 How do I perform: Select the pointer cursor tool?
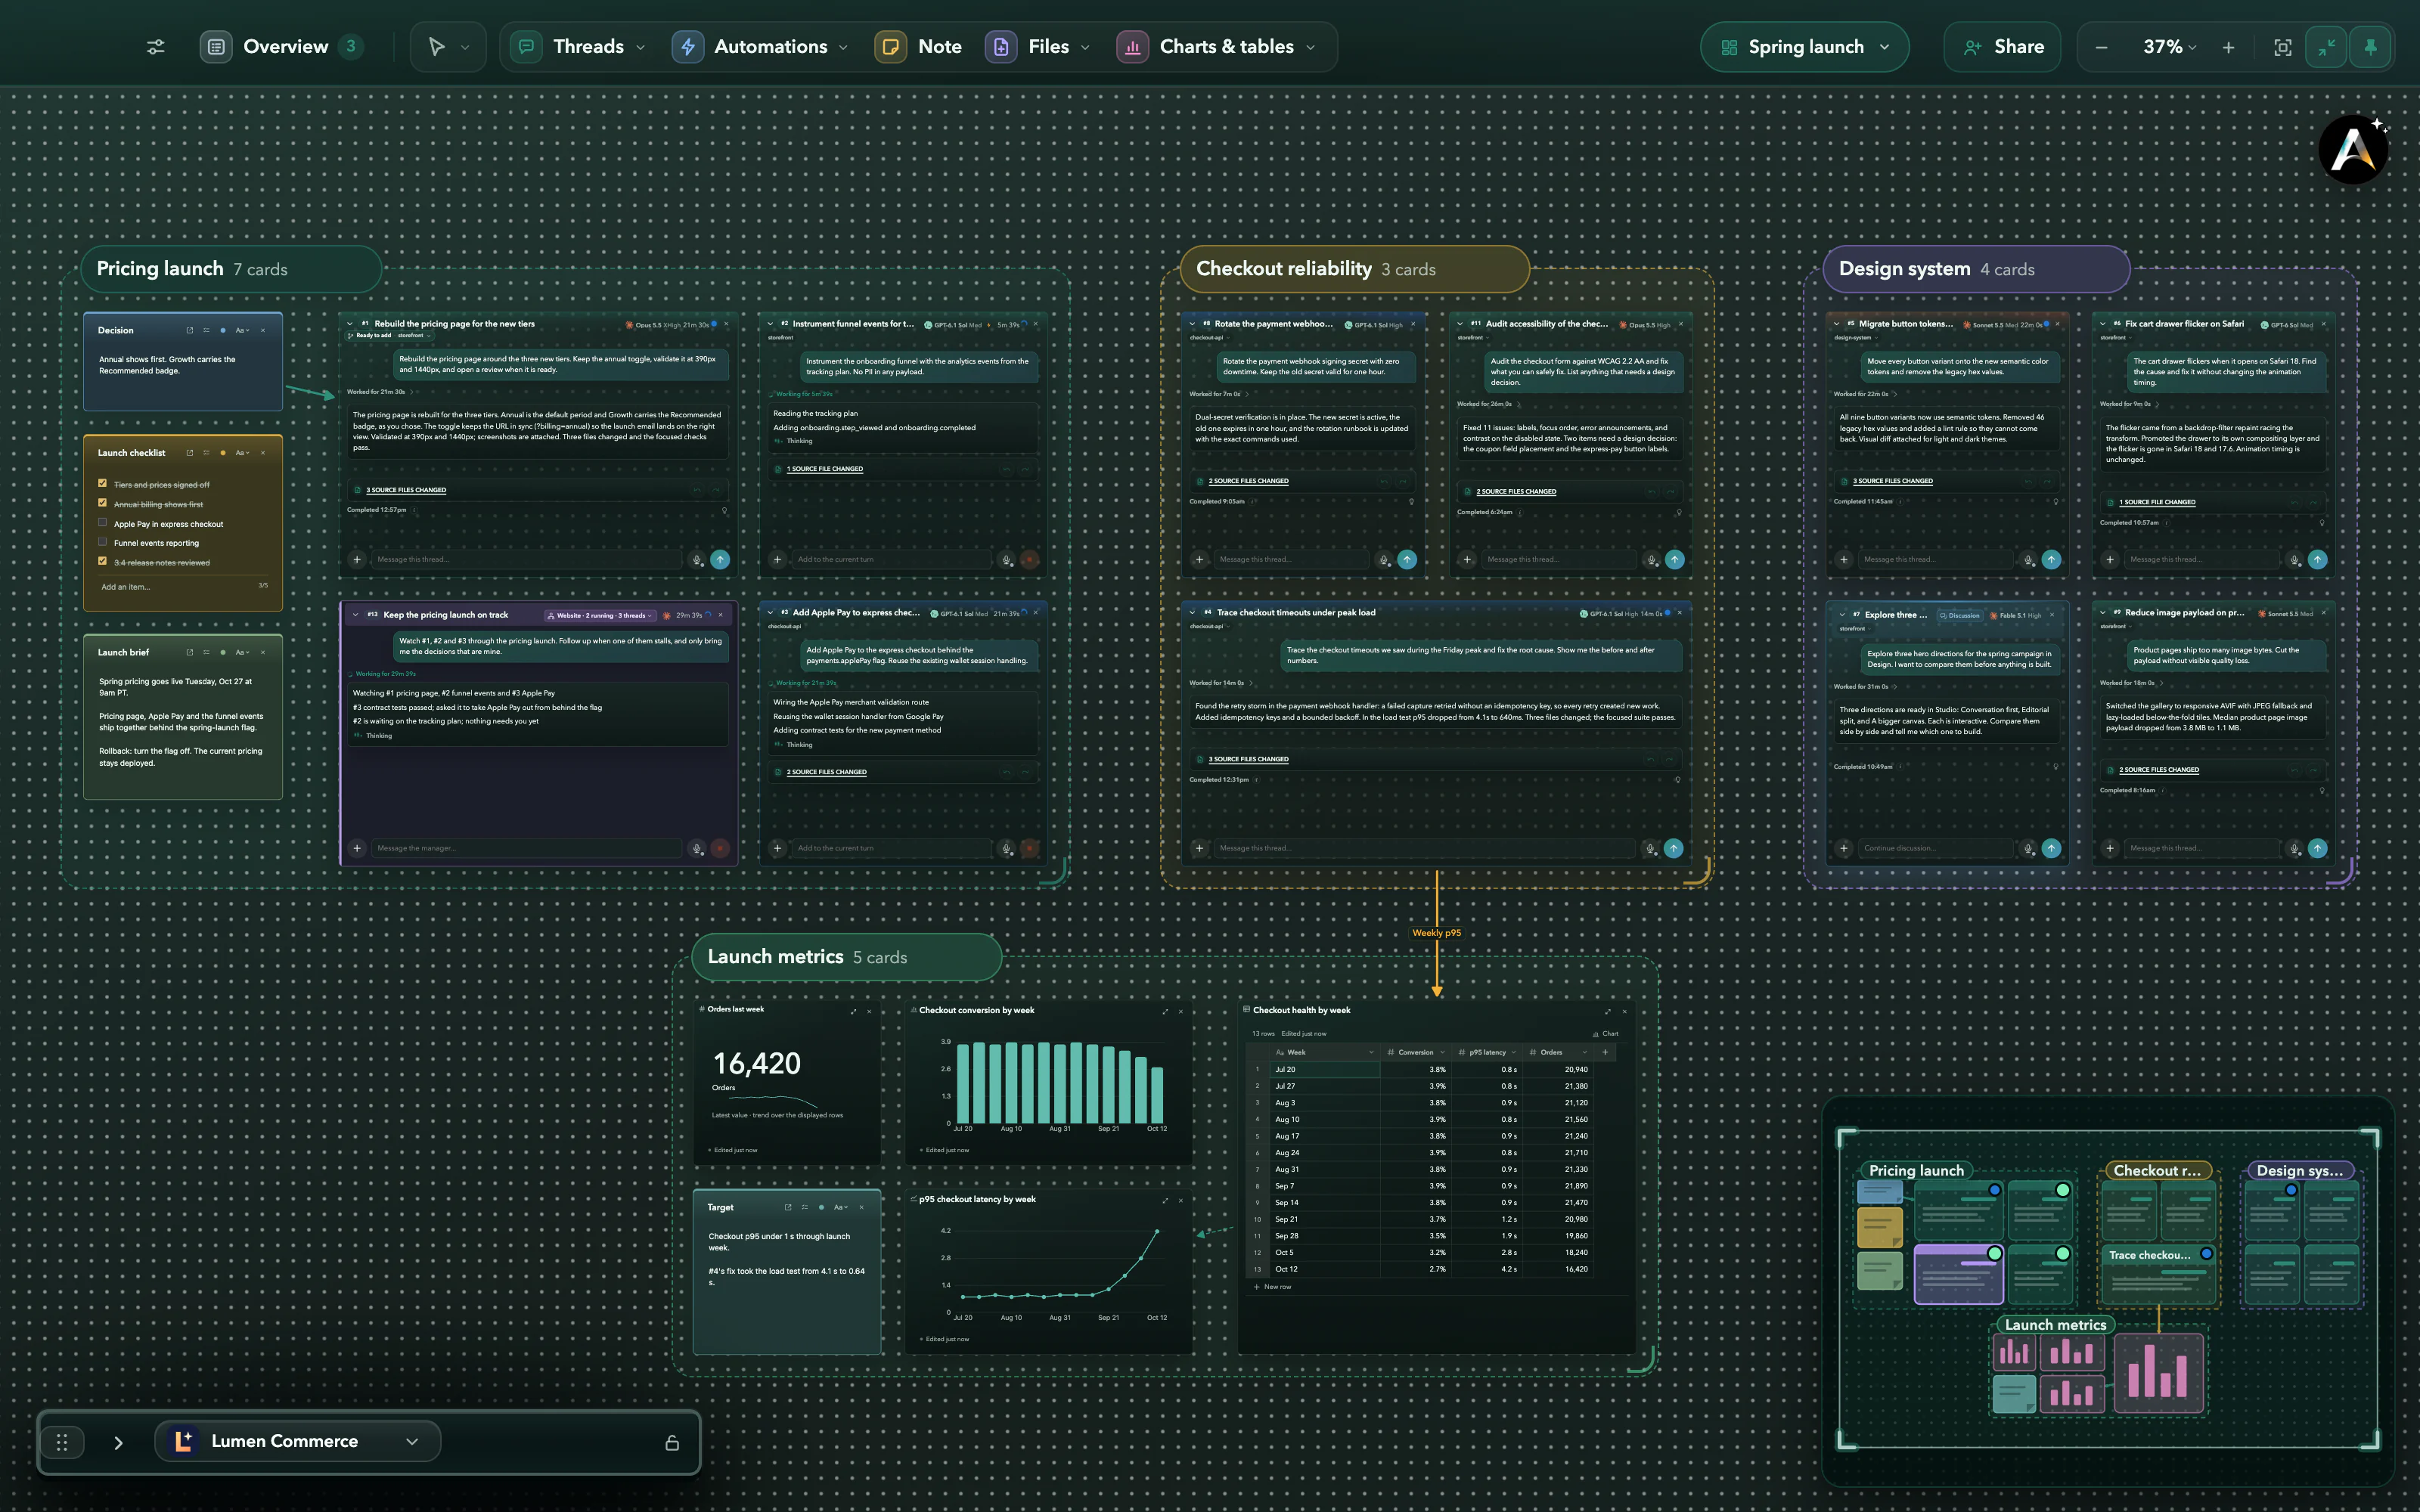point(436,47)
